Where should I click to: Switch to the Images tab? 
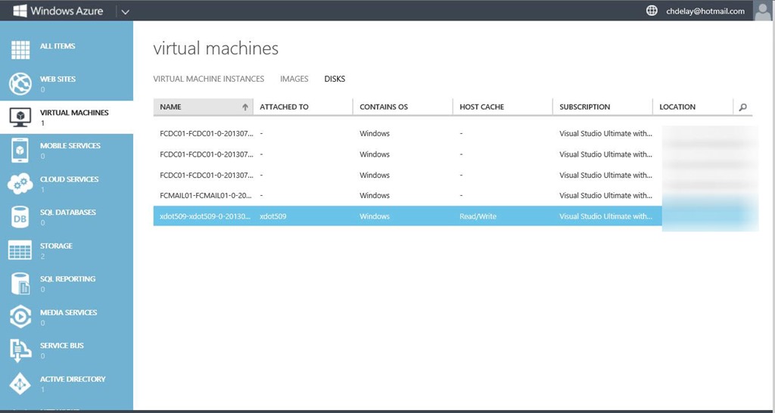tap(294, 79)
